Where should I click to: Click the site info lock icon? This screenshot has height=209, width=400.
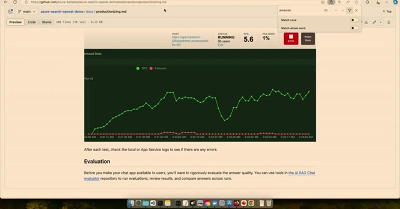26,2
